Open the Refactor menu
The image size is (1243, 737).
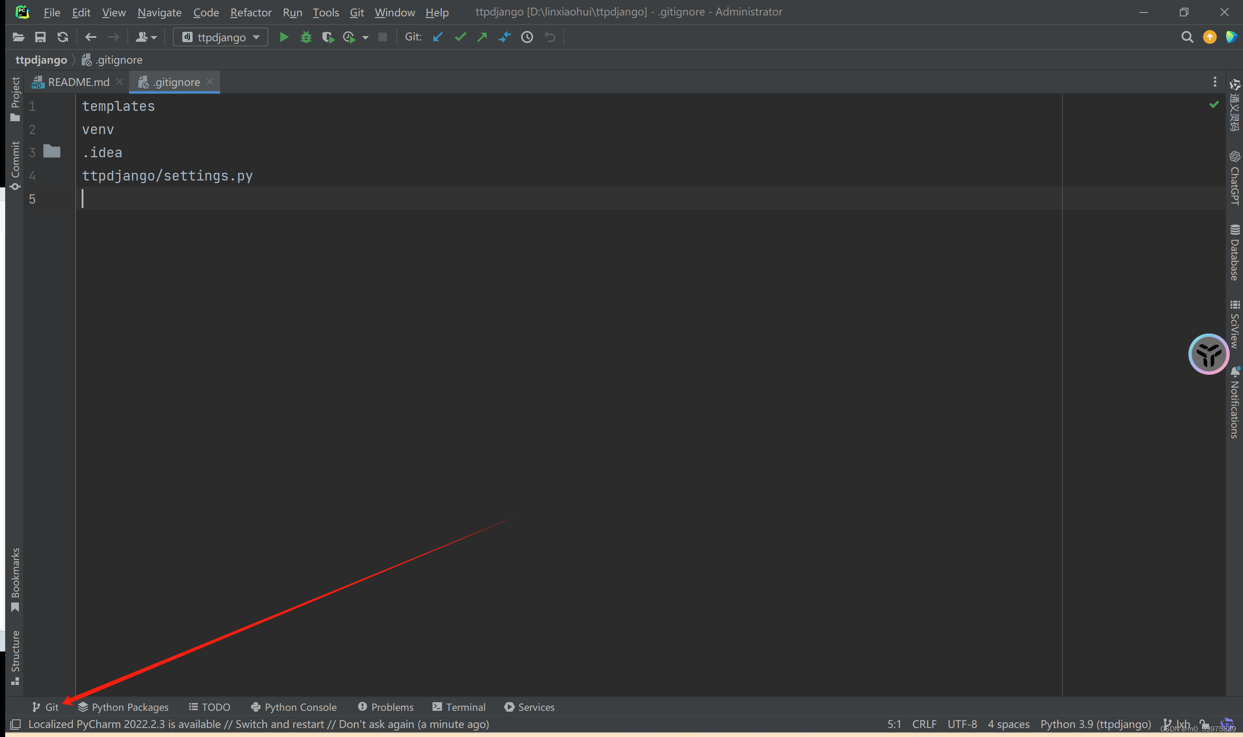coord(250,12)
